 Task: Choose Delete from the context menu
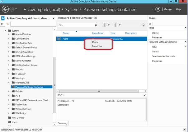pyautogui.click(x=95, y=42)
